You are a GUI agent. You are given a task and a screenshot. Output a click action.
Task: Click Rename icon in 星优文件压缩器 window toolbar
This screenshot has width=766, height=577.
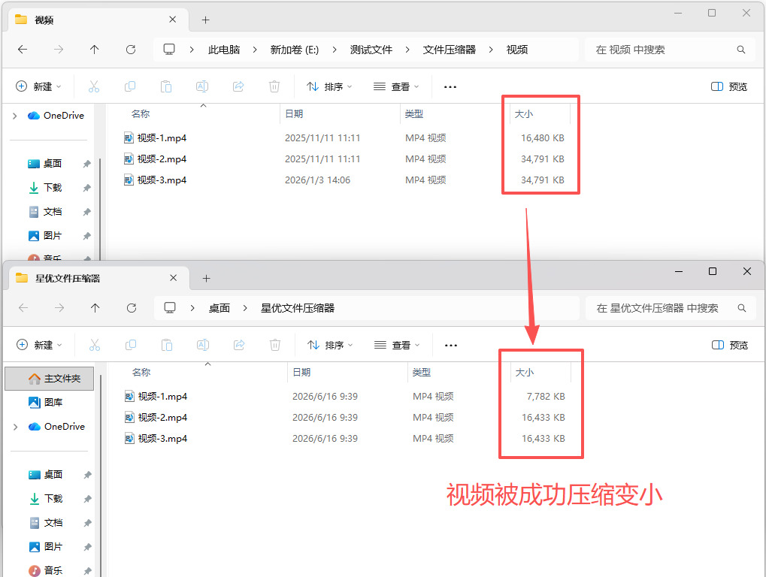(203, 345)
